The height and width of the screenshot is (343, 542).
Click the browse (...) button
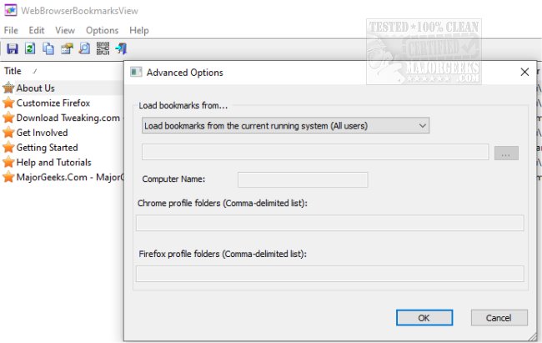pyautogui.click(x=506, y=153)
